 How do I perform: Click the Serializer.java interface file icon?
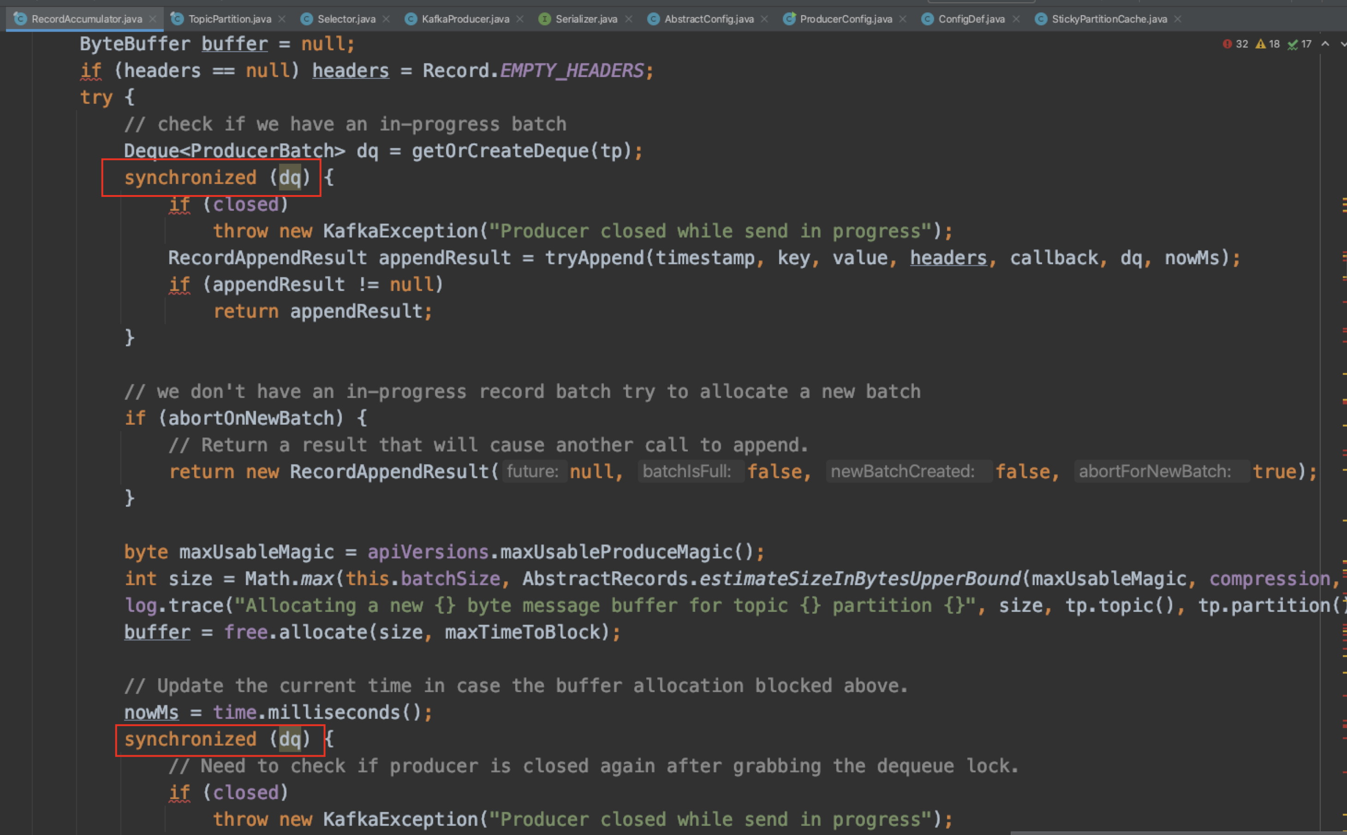tap(544, 19)
